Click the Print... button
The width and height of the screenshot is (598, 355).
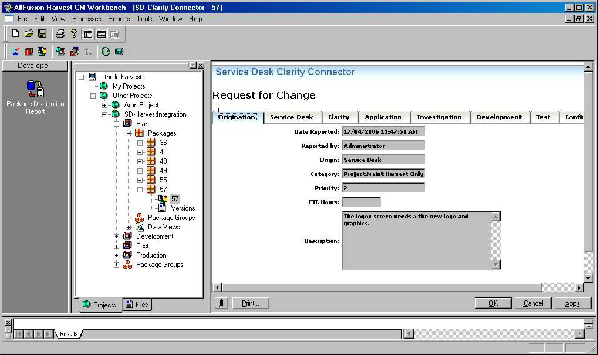251,303
